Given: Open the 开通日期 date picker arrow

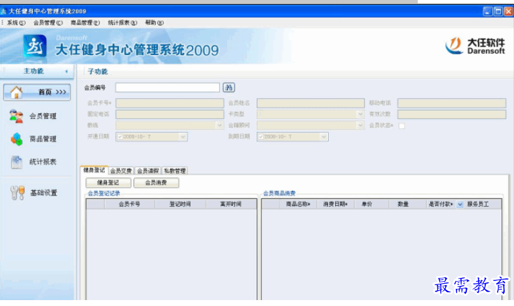Looking at the screenshot, I should [183, 137].
